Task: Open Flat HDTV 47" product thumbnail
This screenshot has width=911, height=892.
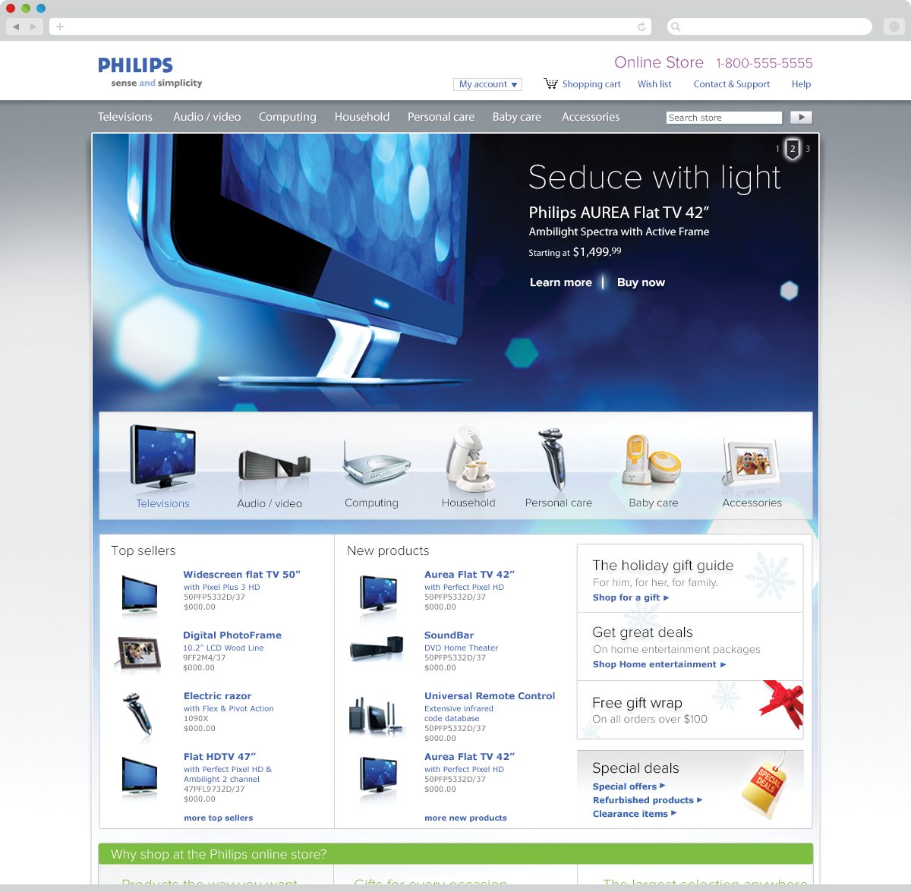Action: point(140,776)
